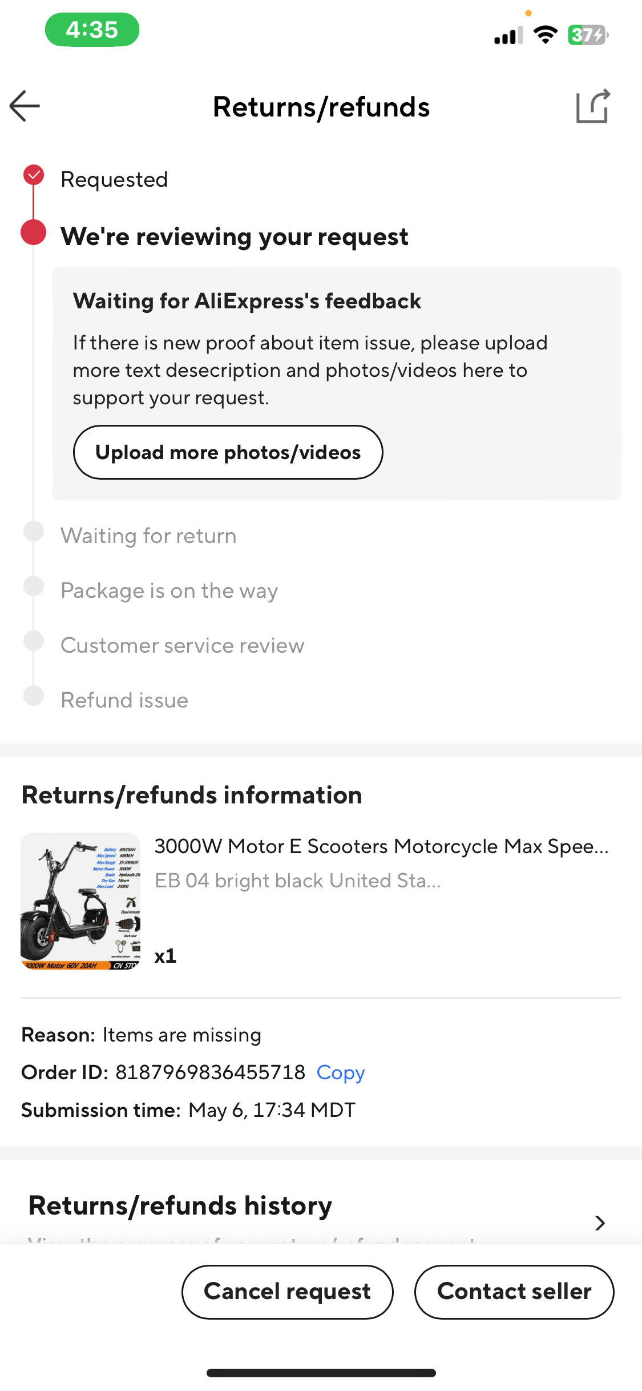Tap the Waiting for return status dot
The image size is (642, 1391).
click(x=34, y=531)
